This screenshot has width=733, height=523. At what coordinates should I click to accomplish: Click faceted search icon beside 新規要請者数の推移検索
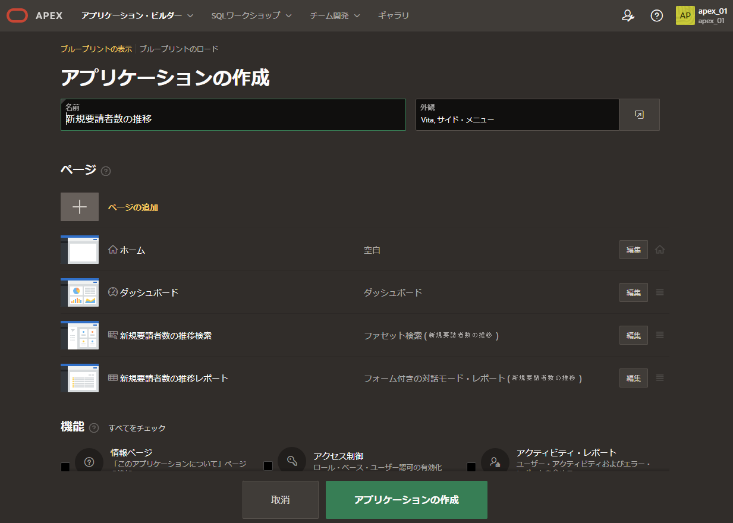(x=113, y=335)
